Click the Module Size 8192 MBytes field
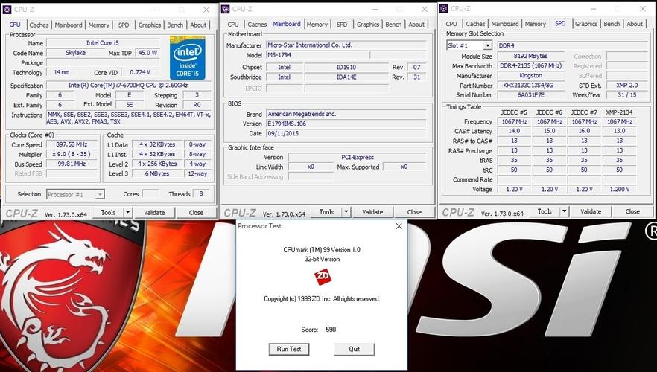The height and width of the screenshot is (372, 657). pyautogui.click(x=530, y=56)
